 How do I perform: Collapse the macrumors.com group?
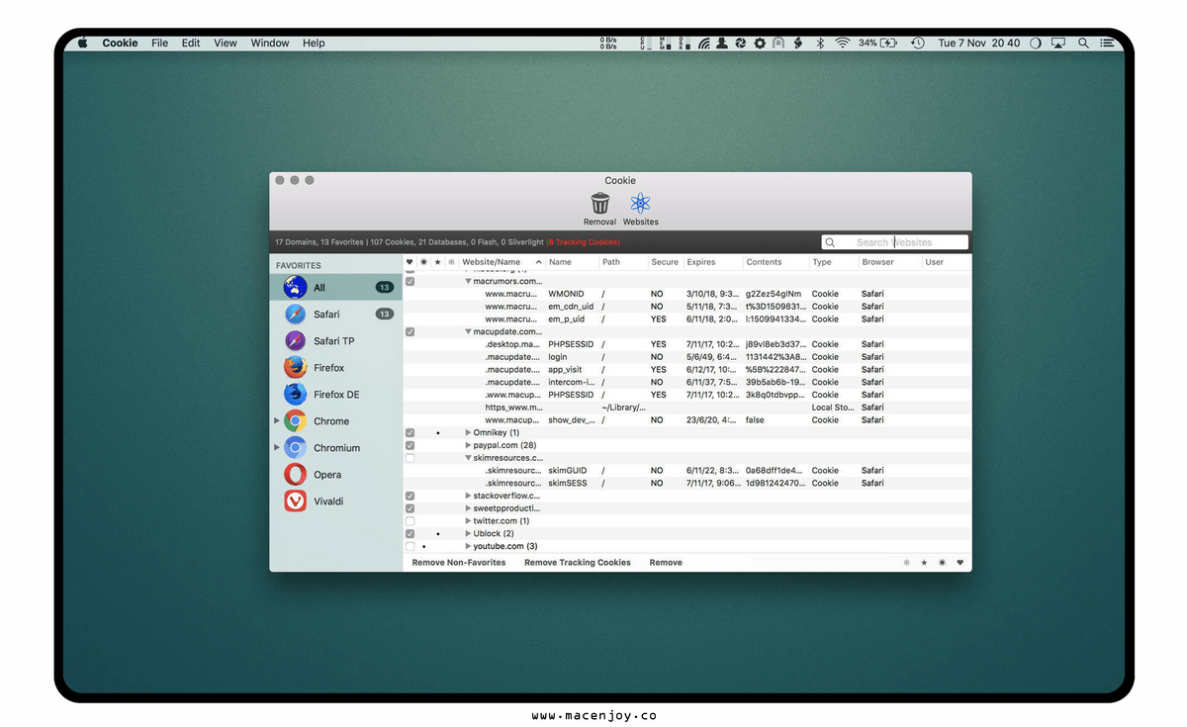pos(469,281)
